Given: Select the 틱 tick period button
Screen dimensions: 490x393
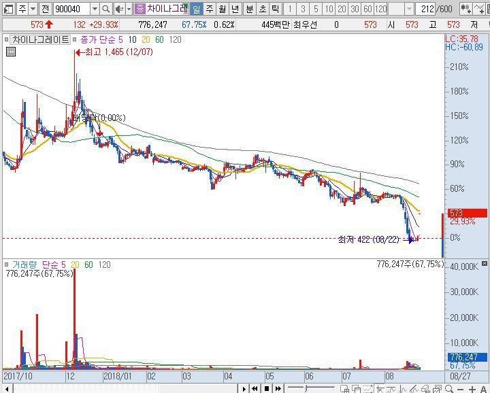Looking at the screenshot, I should [x=276, y=9].
